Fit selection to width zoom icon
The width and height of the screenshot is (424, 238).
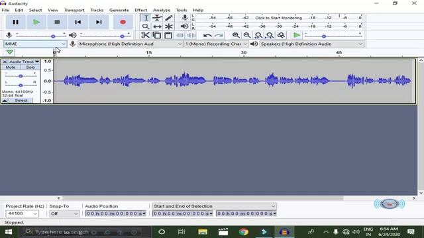[x=258, y=35]
